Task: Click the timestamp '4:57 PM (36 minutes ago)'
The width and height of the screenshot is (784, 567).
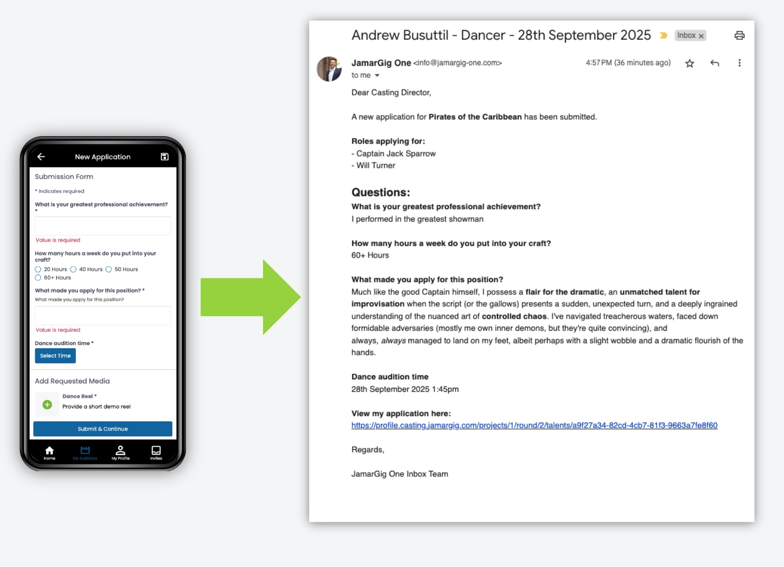Action: [628, 63]
